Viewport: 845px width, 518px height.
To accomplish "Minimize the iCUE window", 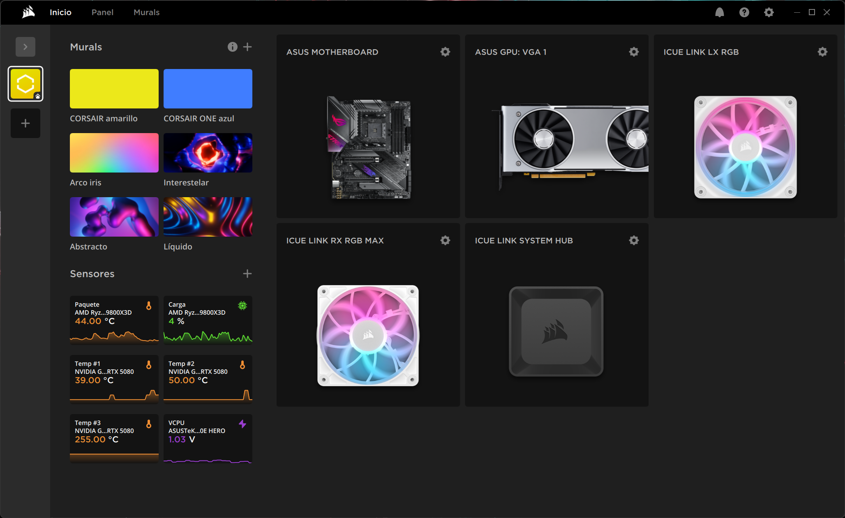I will click(x=797, y=12).
